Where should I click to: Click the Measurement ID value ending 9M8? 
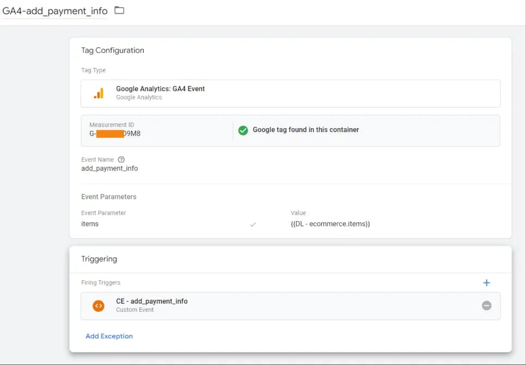point(115,134)
